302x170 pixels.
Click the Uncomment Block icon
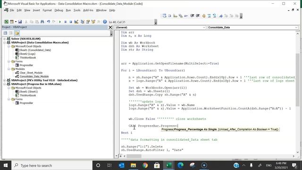pyautogui.click(x=214, y=16)
